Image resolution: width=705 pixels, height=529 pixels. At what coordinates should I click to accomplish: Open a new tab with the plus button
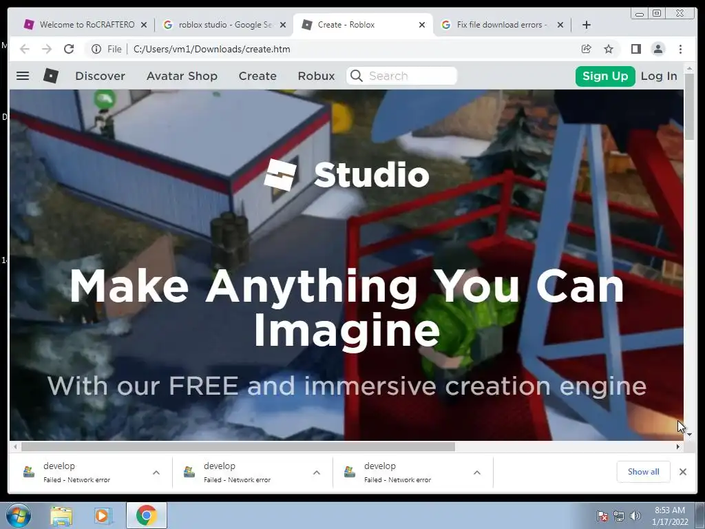click(x=587, y=25)
